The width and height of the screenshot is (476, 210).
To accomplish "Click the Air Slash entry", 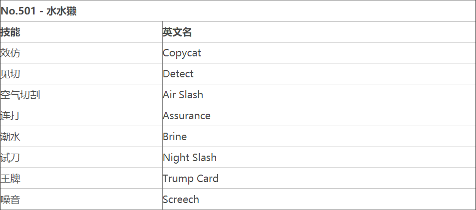I will (x=183, y=95).
